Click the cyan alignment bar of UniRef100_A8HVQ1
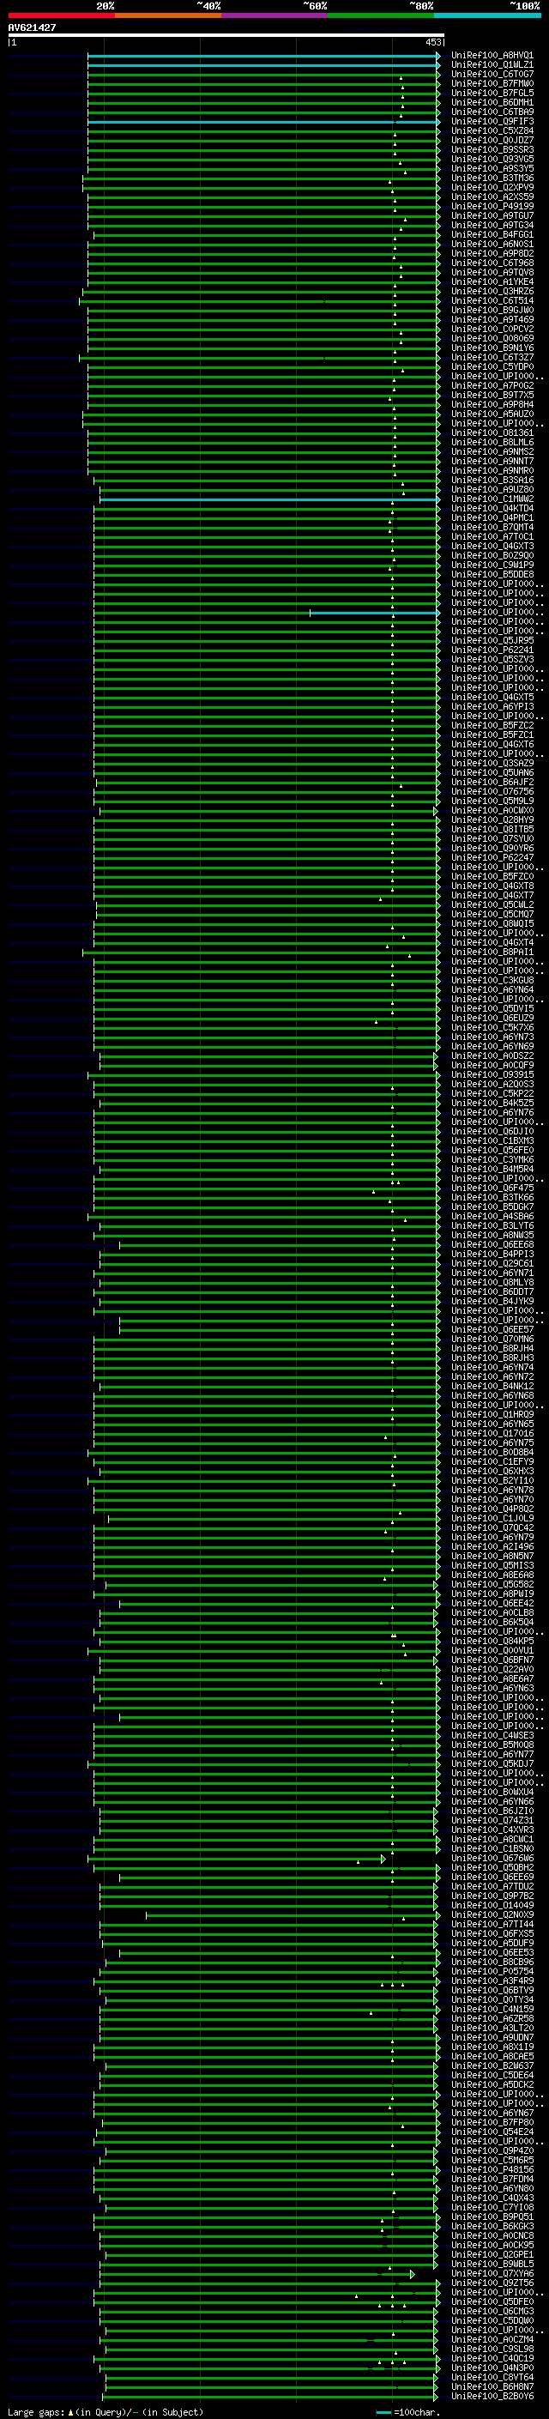 [x=263, y=56]
